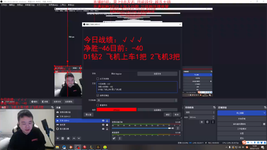
Task: Hide the display capture source with eye icon
Action: (103, 129)
